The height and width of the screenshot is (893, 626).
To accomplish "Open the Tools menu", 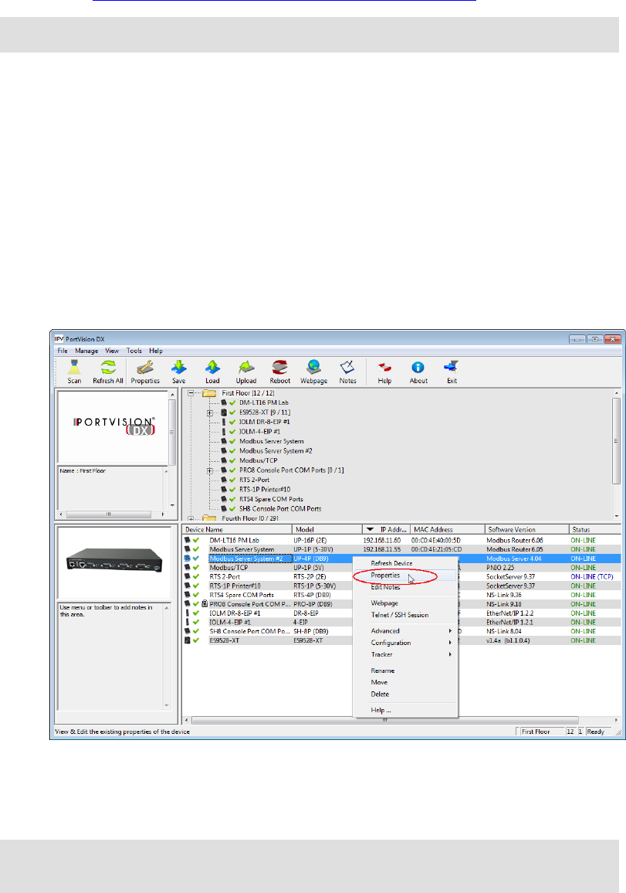I will (134, 351).
